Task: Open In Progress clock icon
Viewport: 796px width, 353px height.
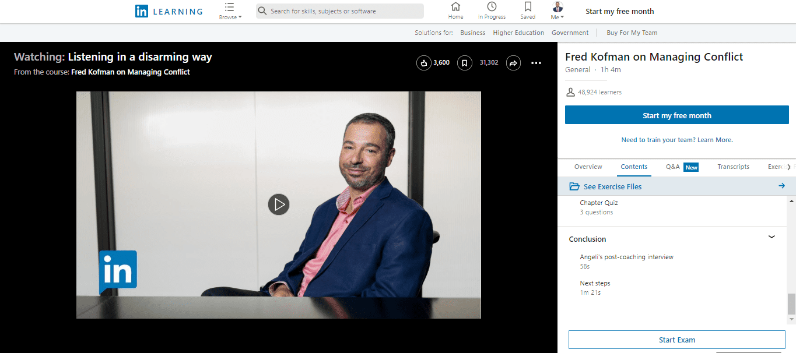Action: (x=492, y=6)
